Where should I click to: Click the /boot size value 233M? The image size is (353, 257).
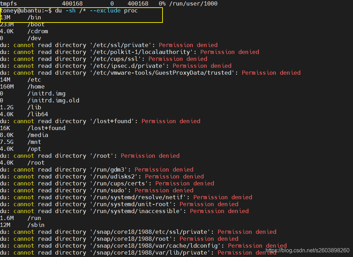(x=7, y=24)
